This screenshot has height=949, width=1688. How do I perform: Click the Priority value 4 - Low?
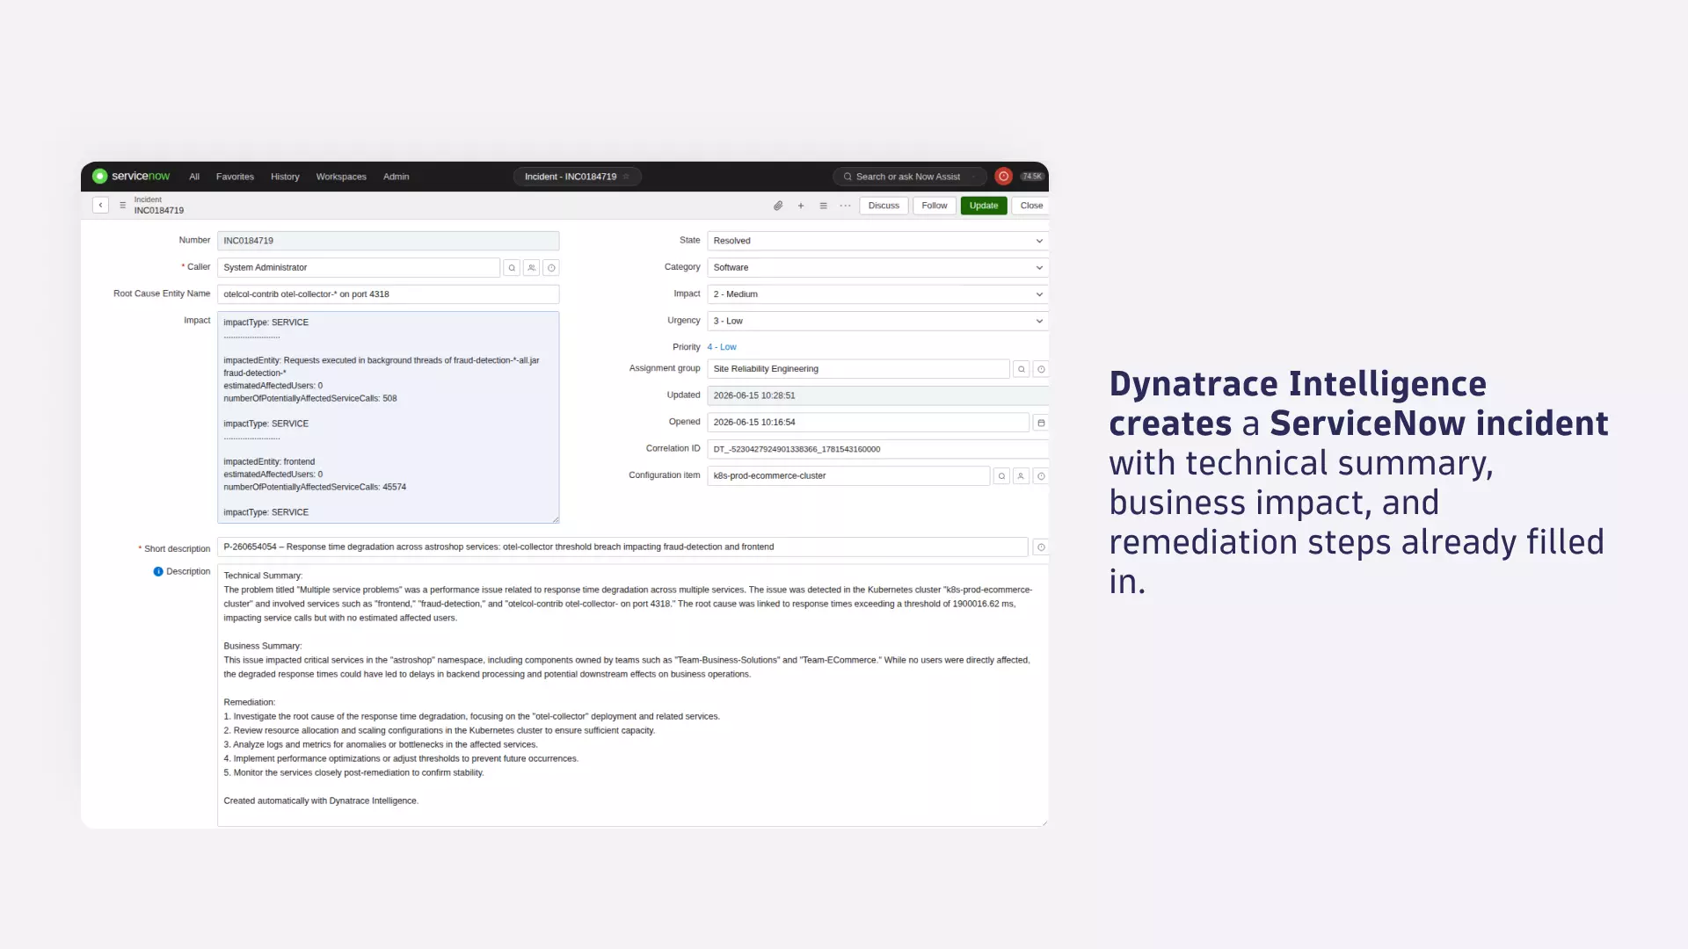722,347
